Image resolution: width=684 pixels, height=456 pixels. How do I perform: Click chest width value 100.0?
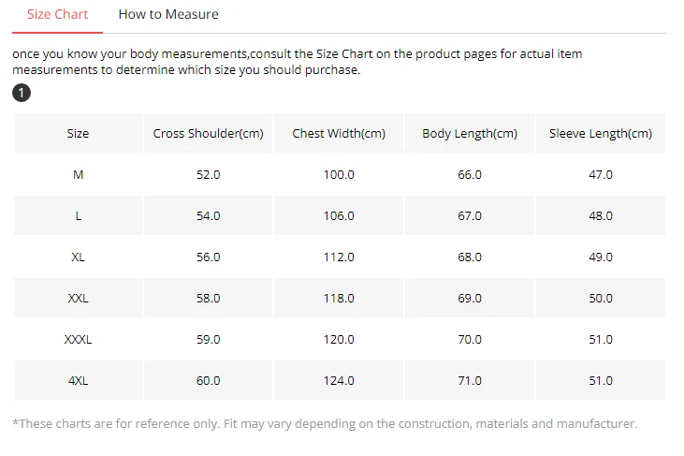[x=339, y=174]
